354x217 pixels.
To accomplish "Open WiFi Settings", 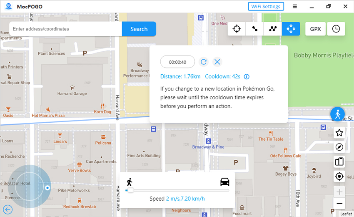I will pyautogui.click(x=266, y=7).
